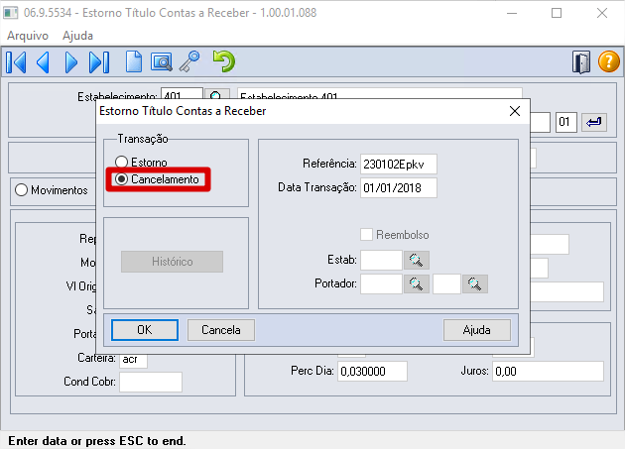Image resolution: width=625 pixels, height=449 pixels.
Task: Click the application icon in title bar
Action: [11, 13]
